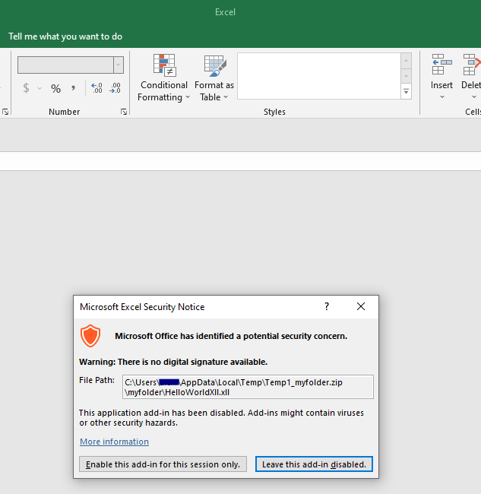Click 'Microsoft Office has identified a potential security concern.'
The width and height of the screenshot is (481, 494).
(231, 336)
